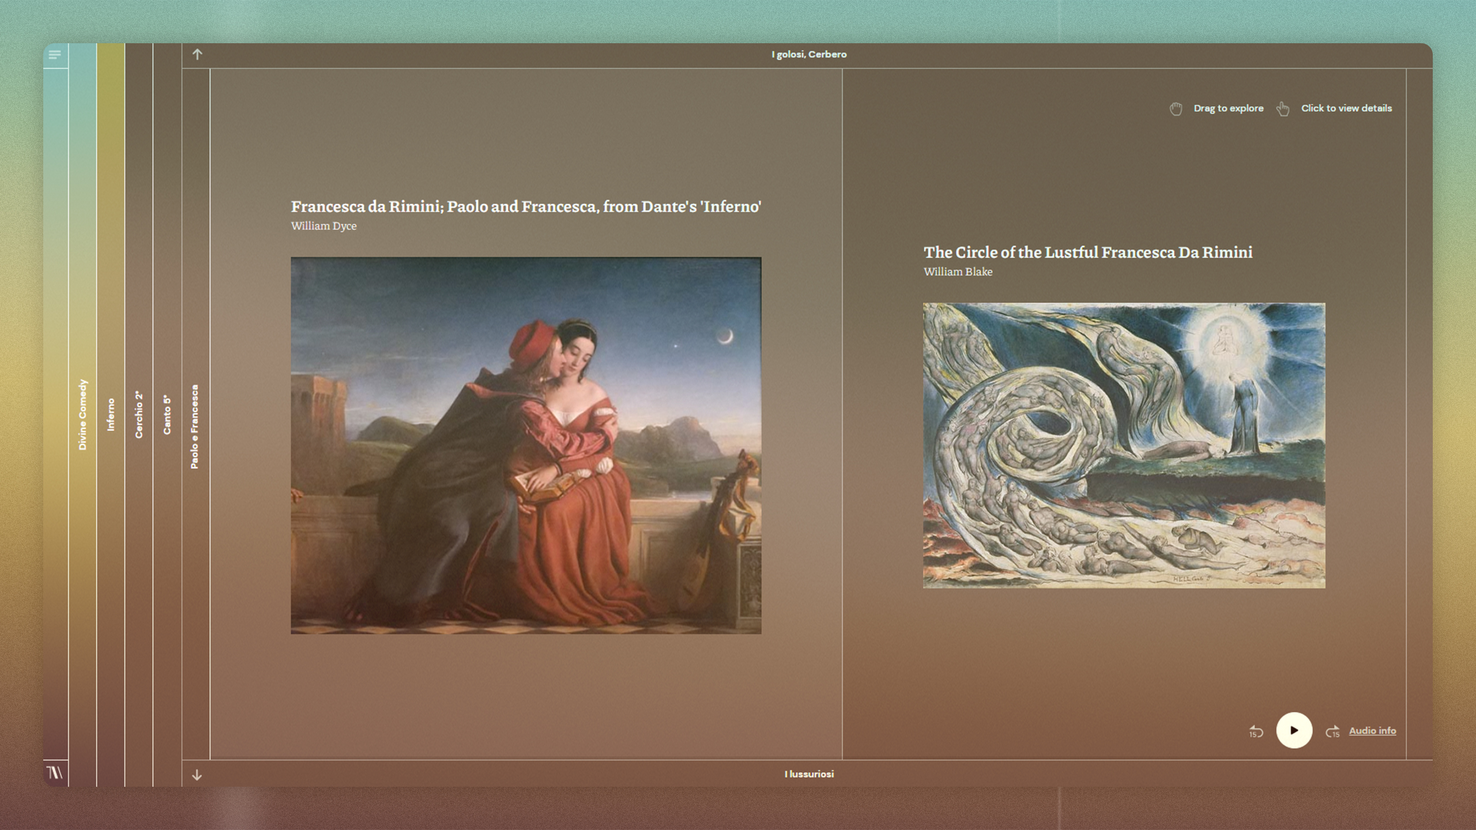This screenshot has height=830, width=1476.
Task: Click the upward navigation arrow icon
Action: coord(198,54)
